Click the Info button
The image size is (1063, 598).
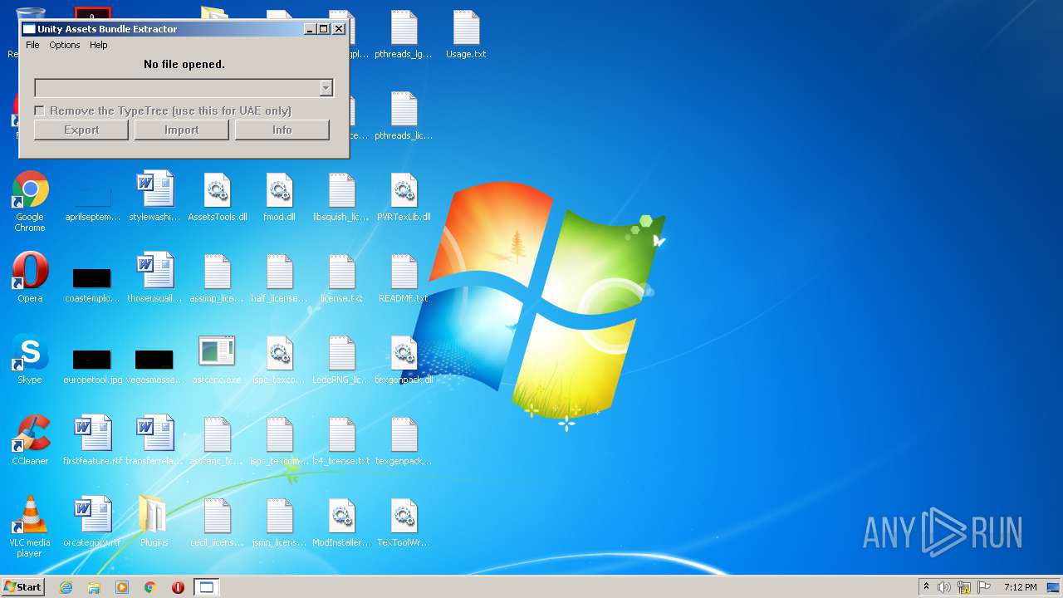pyautogui.click(x=282, y=130)
